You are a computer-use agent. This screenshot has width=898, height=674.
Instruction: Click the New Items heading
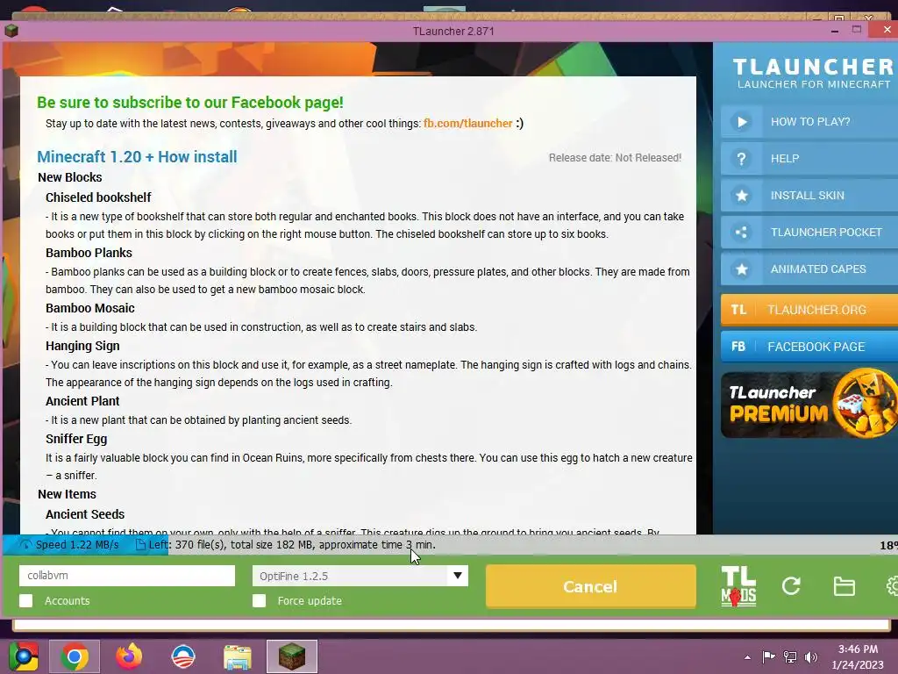(67, 494)
